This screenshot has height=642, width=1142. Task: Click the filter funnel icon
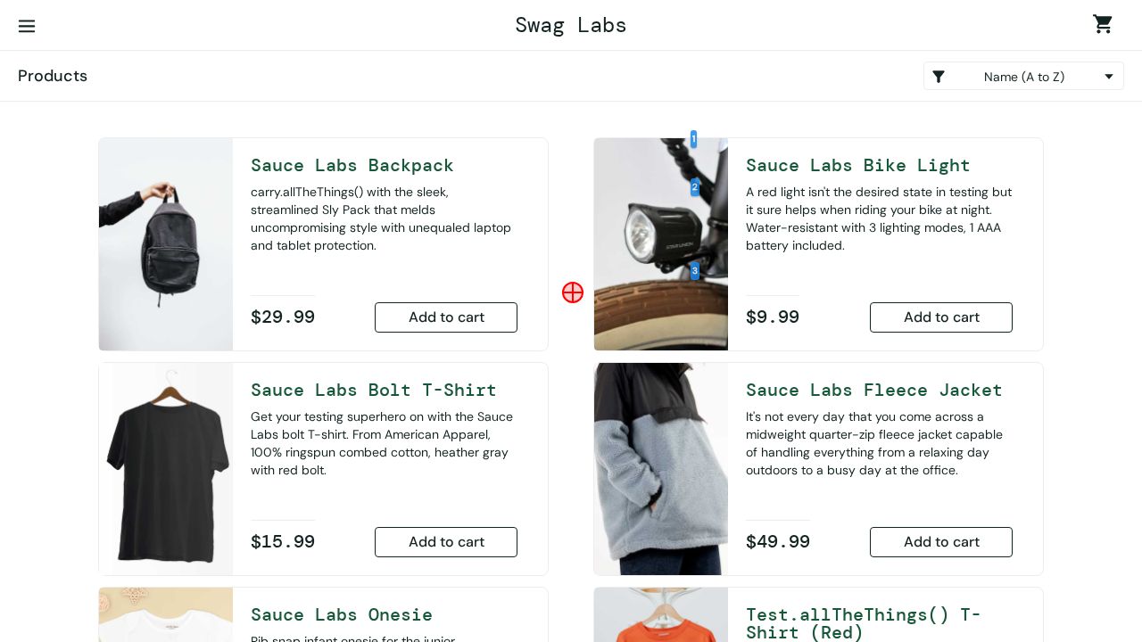(x=939, y=77)
